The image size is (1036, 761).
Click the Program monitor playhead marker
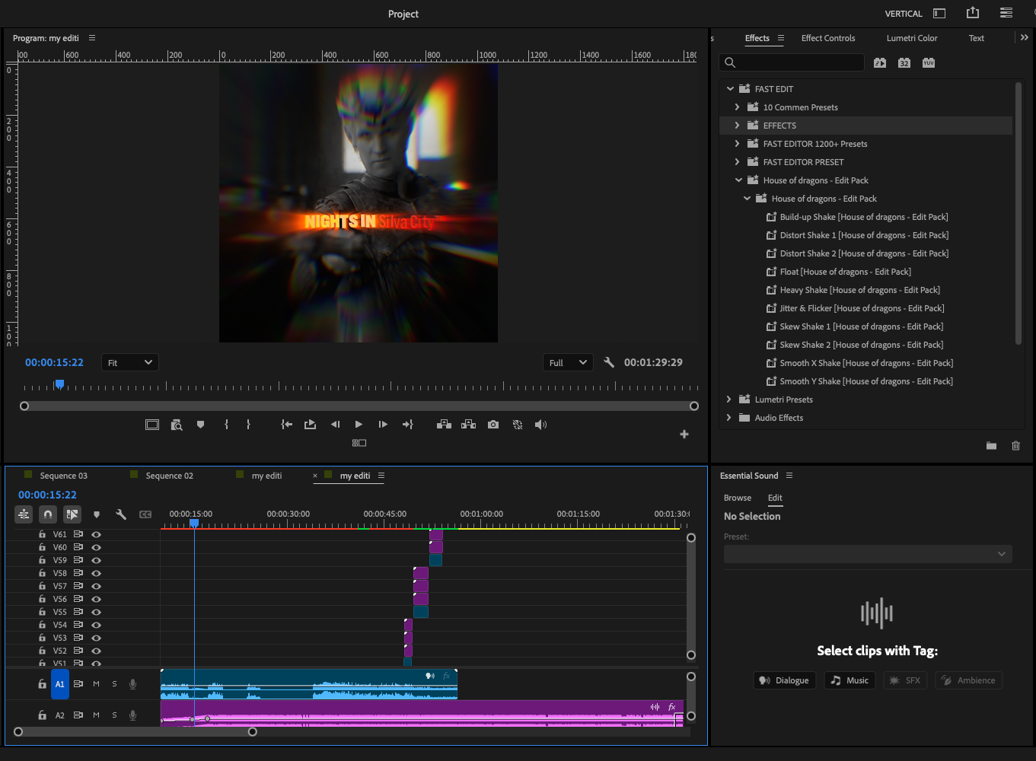(59, 384)
